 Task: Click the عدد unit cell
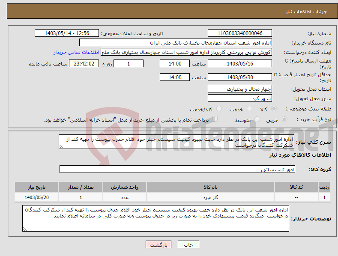[125, 197]
